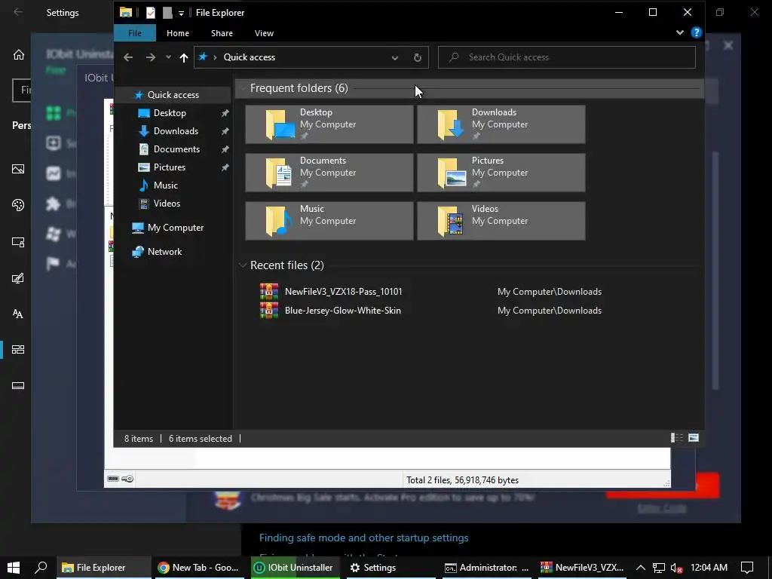Image resolution: width=772 pixels, height=579 pixels.
Task: Expand the ribbon with chevron
Action: click(680, 32)
